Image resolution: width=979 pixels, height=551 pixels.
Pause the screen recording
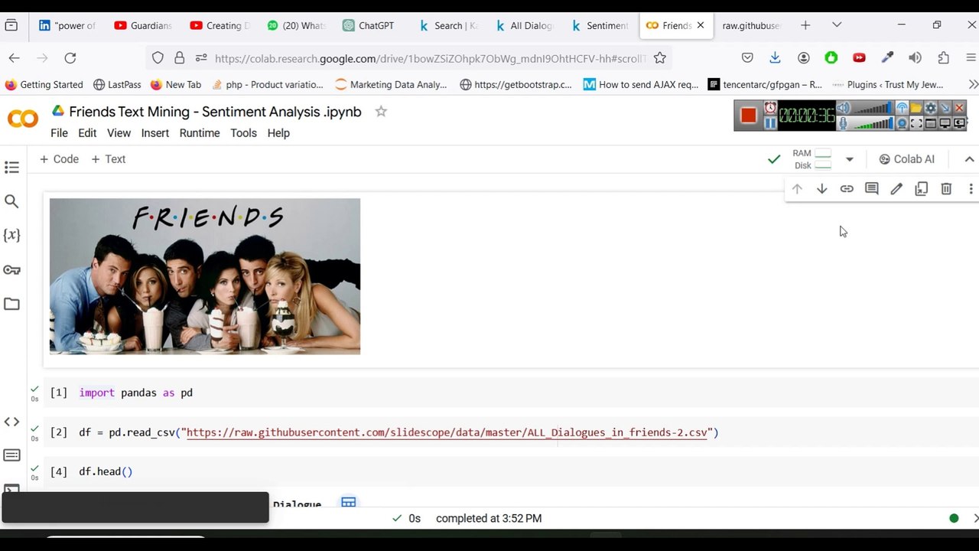coord(770,123)
